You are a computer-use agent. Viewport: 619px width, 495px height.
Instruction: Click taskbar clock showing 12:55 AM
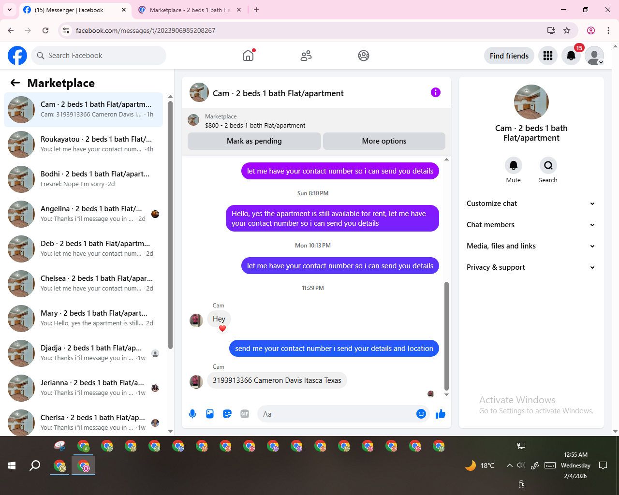pyautogui.click(x=575, y=466)
